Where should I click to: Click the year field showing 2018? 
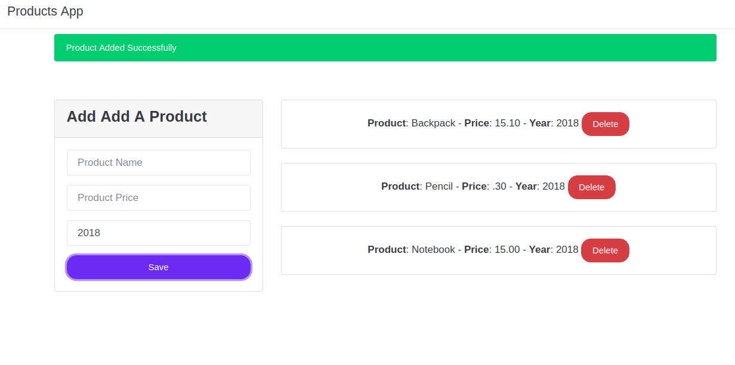159,233
